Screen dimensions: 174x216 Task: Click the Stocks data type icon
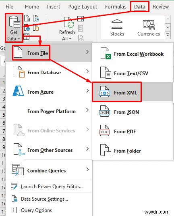pyautogui.click(x=117, y=24)
